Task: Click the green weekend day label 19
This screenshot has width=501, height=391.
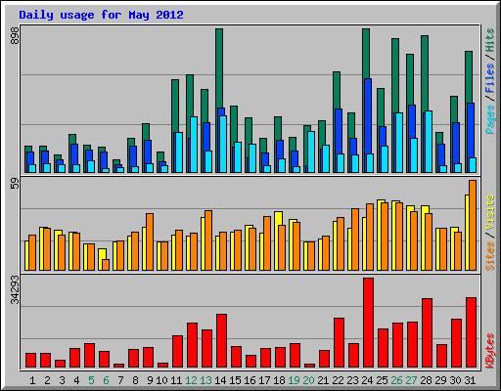Action: click(294, 380)
